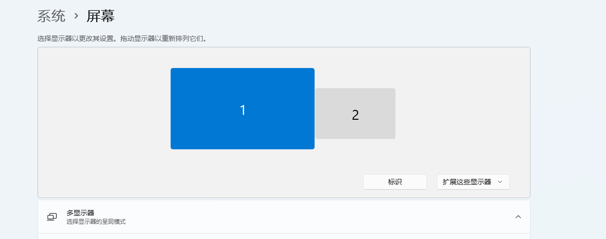Open the 扩展这些显示器 dropdown
Image resolution: width=606 pixels, height=239 pixels.
[473, 182]
